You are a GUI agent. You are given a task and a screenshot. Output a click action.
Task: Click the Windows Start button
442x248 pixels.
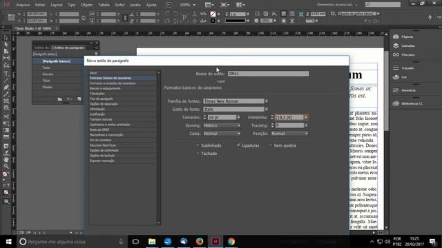(x=8, y=242)
